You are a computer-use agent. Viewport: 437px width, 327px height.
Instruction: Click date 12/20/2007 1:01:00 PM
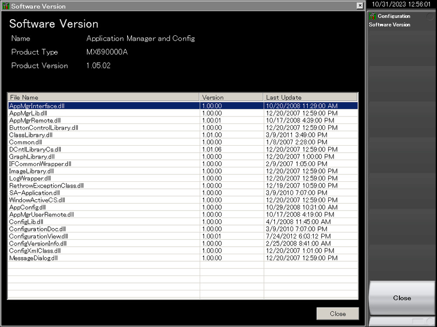pos(300,251)
